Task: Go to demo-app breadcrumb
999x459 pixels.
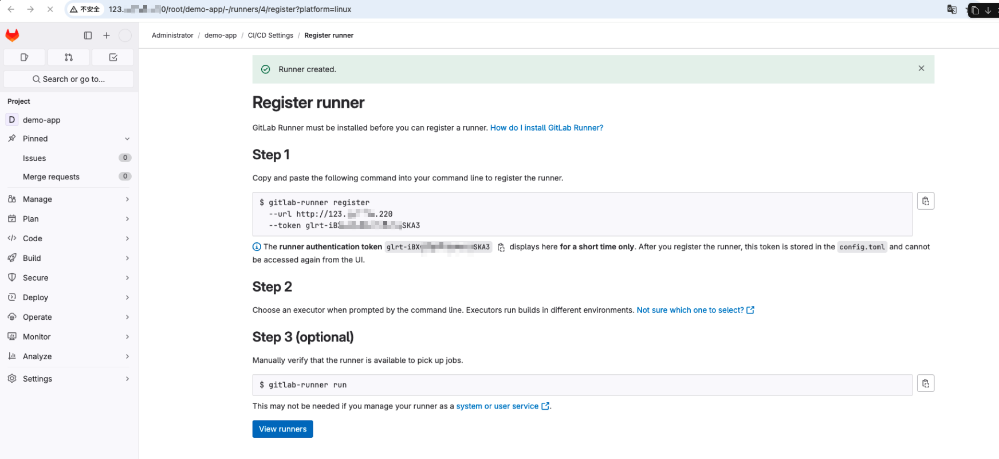Action: 221,36
